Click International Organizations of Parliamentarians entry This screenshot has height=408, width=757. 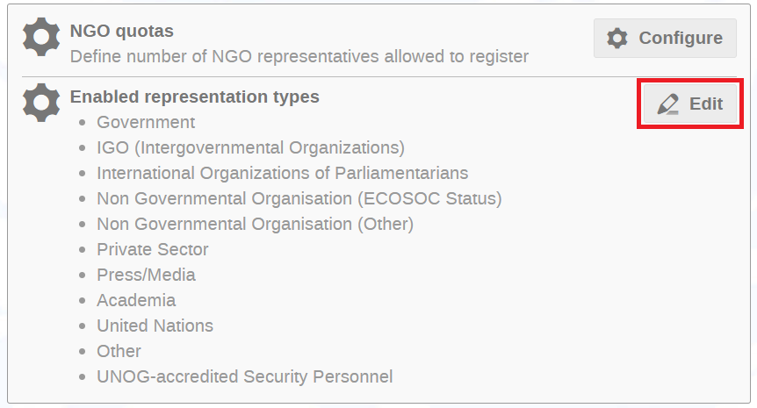pyautogui.click(x=283, y=173)
